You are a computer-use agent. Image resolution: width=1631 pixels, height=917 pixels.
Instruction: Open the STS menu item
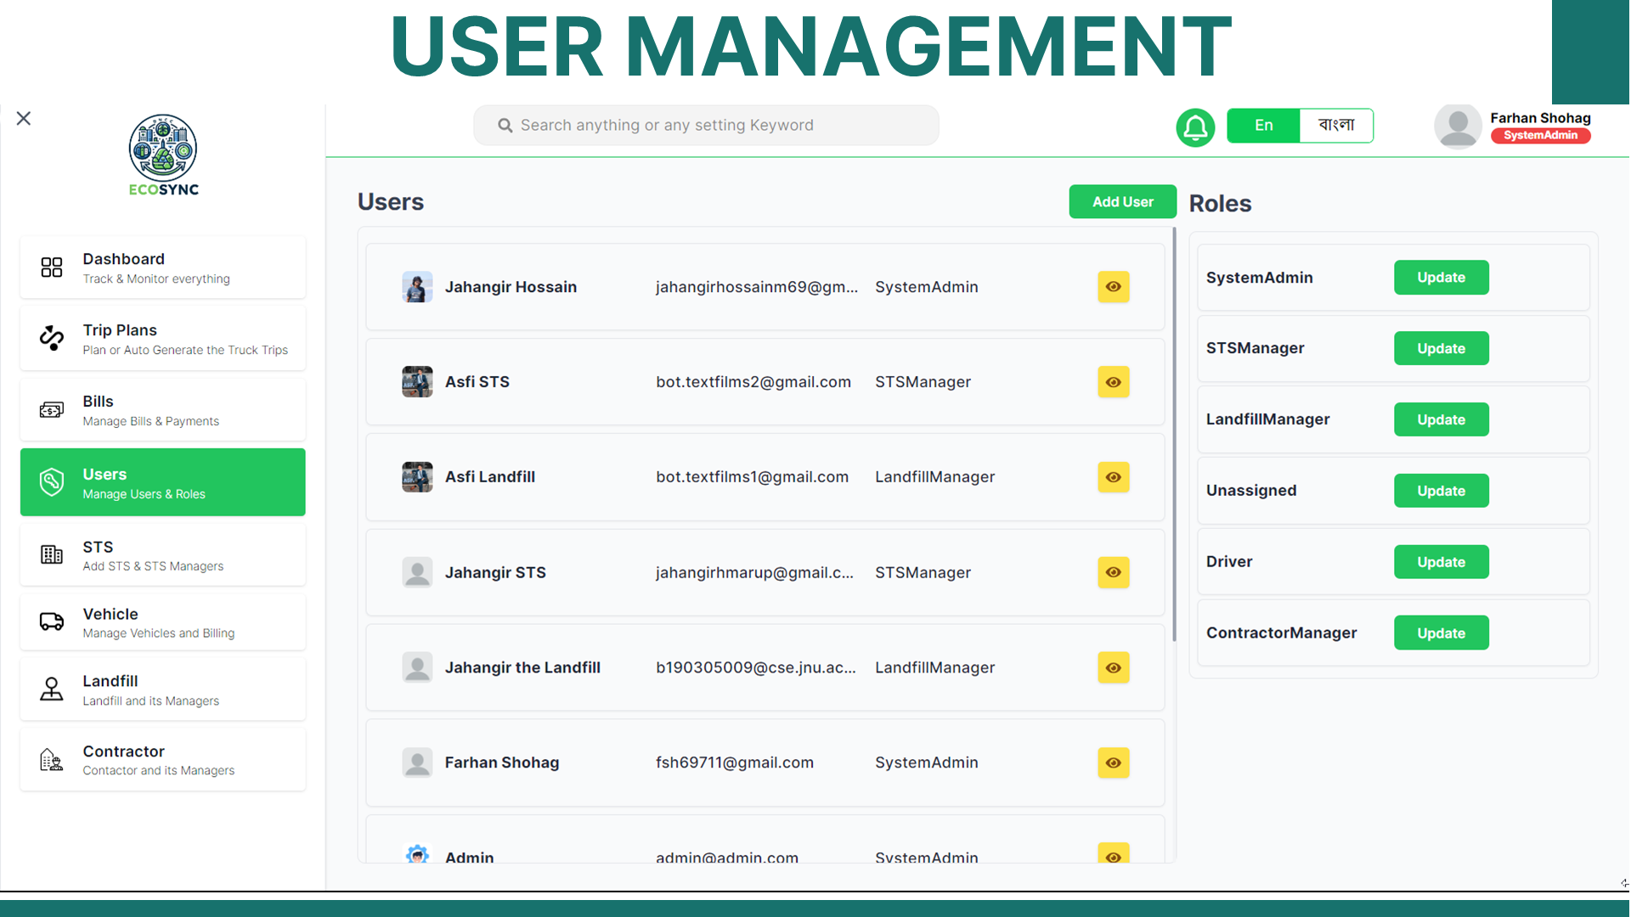tap(163, 555)
